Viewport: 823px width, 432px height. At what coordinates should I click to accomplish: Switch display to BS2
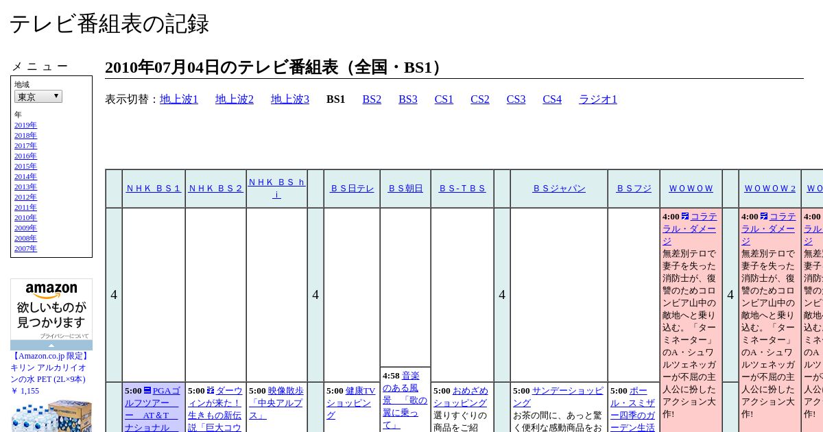coord(372,99)
